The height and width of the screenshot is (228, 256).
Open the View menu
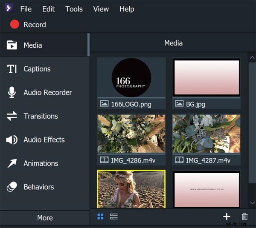[x=101, y=9]
